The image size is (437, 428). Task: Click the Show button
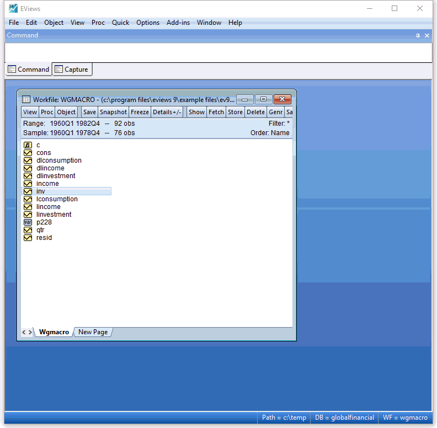click(x=196, y=112)
